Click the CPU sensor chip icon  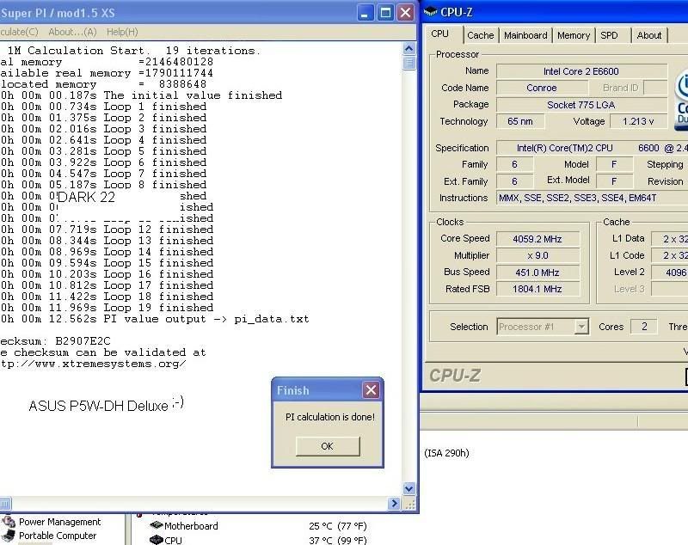tap(157, 540)
